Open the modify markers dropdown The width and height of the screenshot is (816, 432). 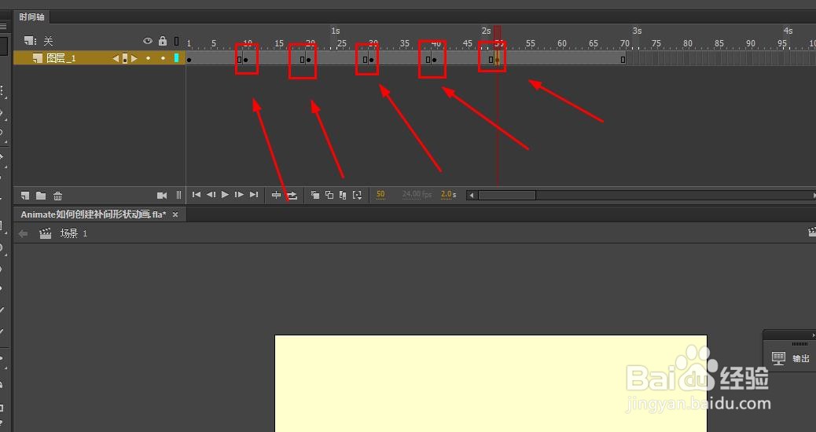click(357, 195)
